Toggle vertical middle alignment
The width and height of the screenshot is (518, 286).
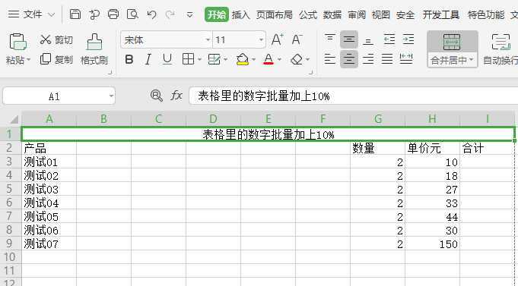coord(349,39)
